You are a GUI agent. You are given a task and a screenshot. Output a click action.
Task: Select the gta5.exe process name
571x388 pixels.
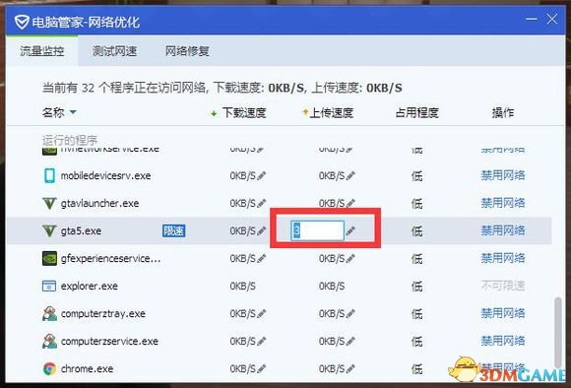pyautogui.click(x=81, y=231)
